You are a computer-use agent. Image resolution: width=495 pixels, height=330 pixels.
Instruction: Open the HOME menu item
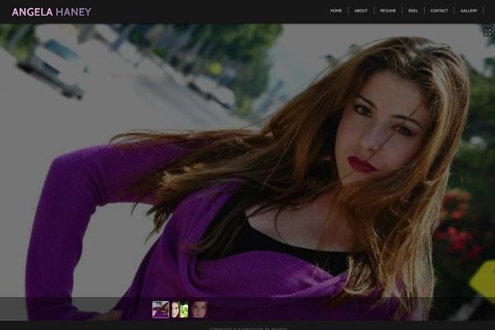(336, 11)
